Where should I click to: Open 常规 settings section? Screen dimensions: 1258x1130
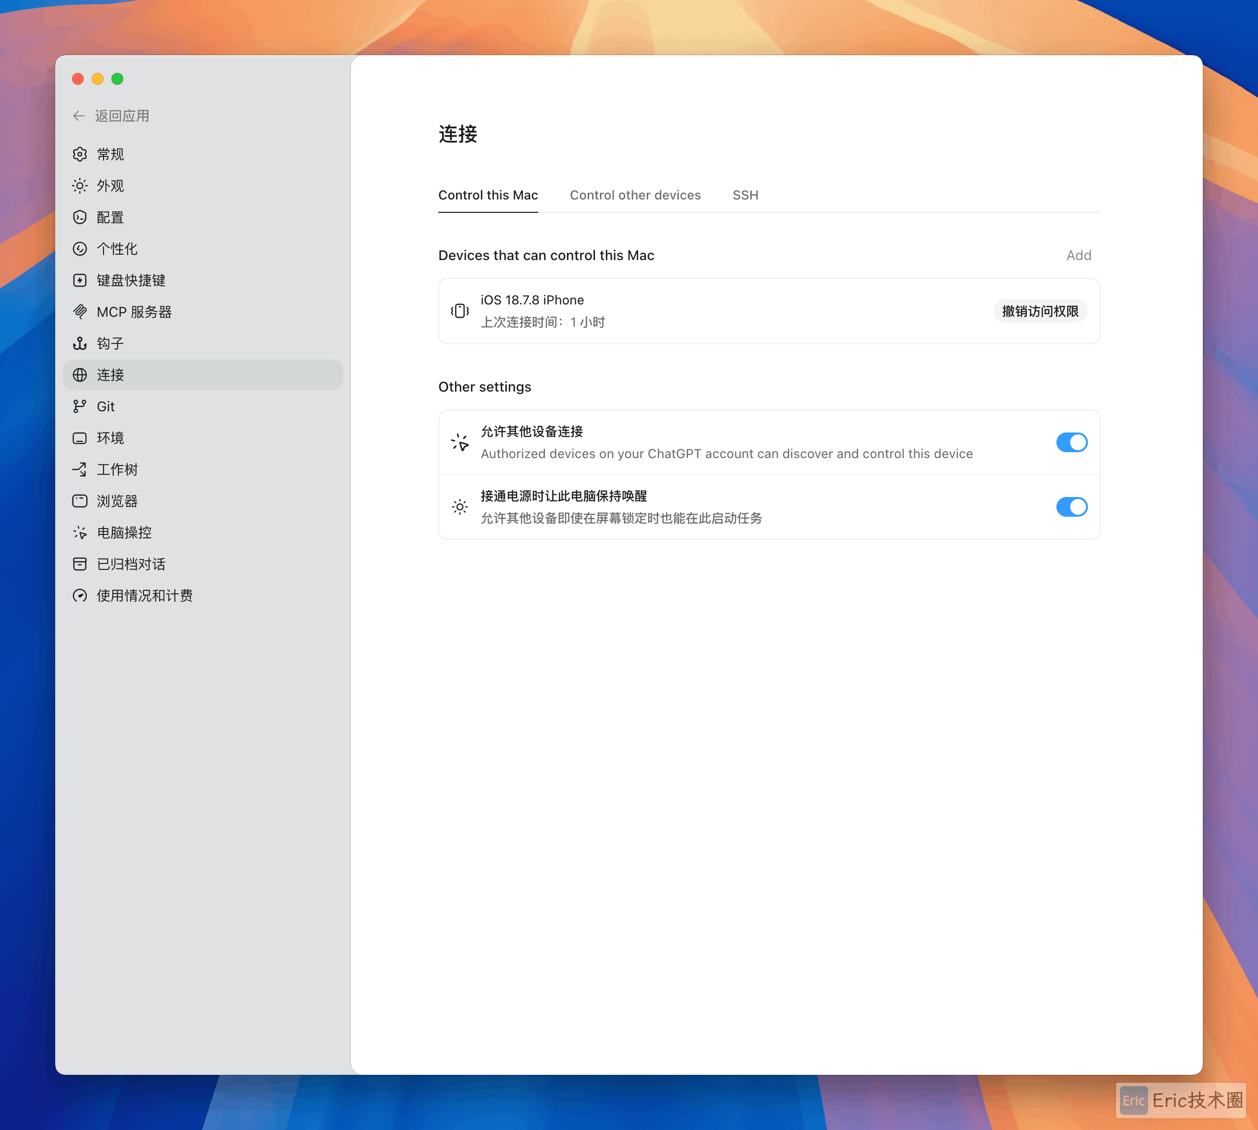click(x=203, y=154)
